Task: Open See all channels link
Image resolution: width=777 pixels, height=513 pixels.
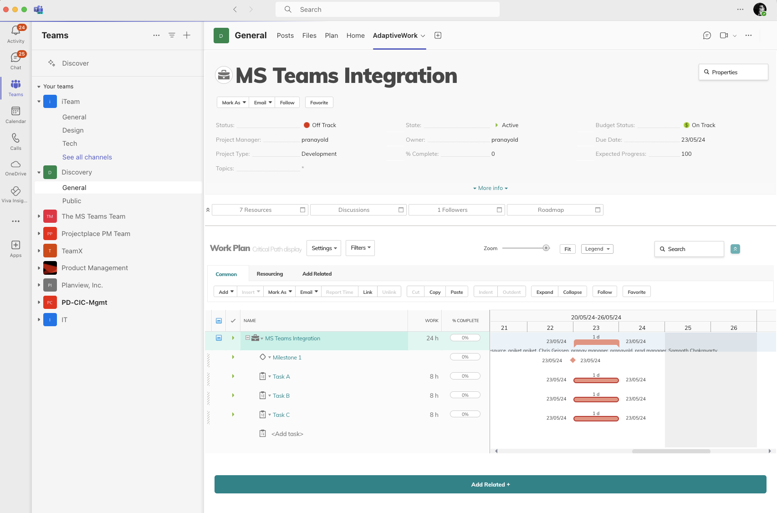Action: [x=87, y=157]
